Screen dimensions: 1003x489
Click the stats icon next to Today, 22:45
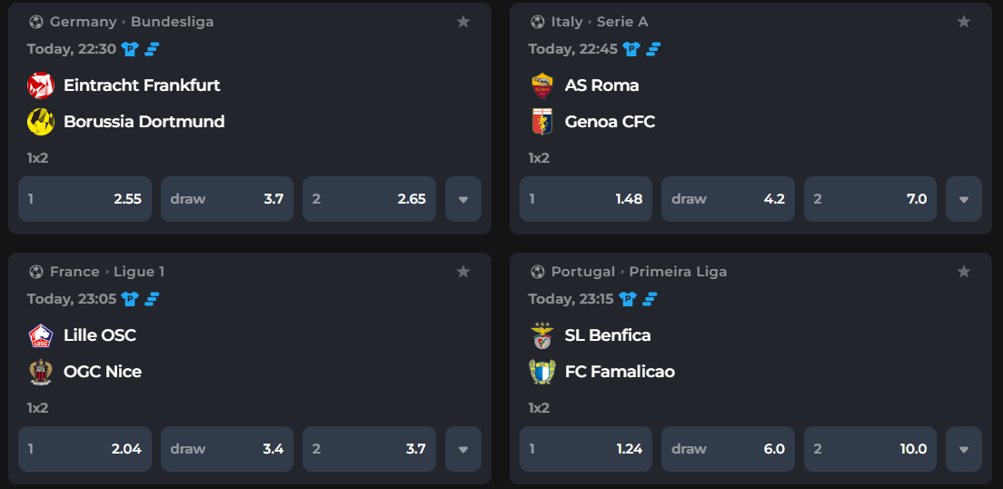pos(653,49)
